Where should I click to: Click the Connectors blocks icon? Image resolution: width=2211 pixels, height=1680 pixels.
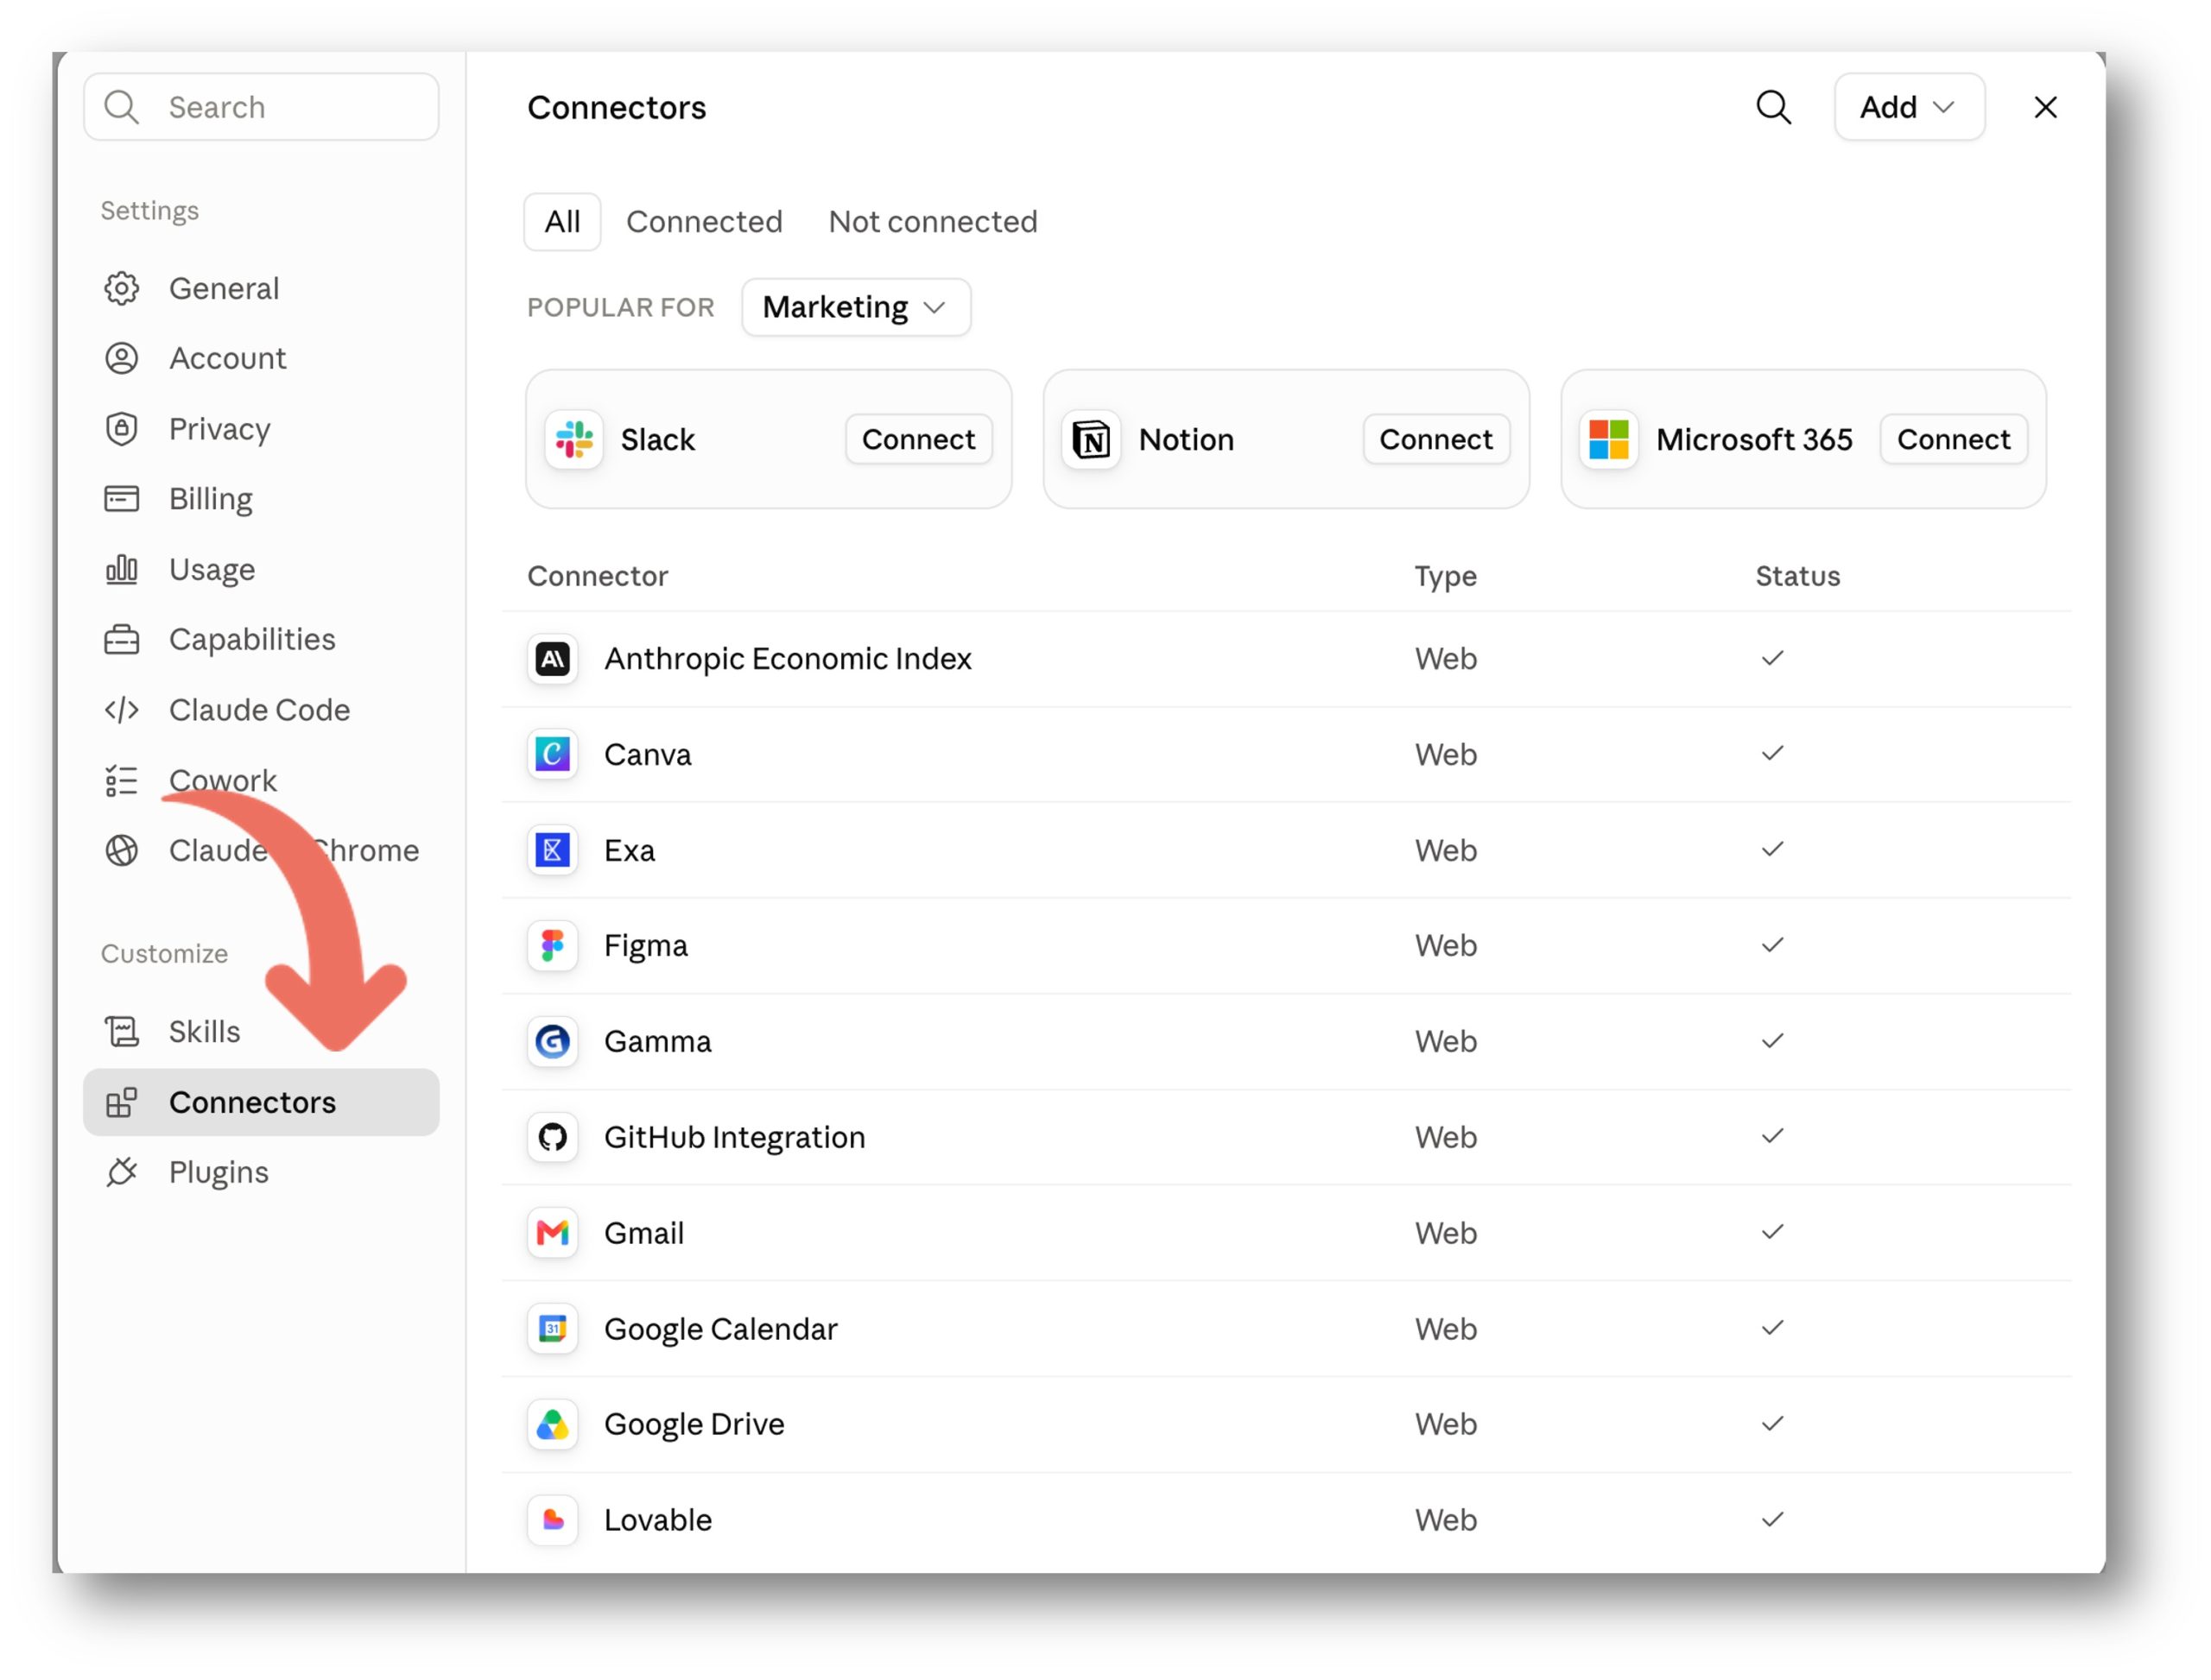point(121,1102)
